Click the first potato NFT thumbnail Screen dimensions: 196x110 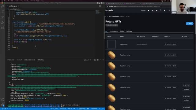111,55
